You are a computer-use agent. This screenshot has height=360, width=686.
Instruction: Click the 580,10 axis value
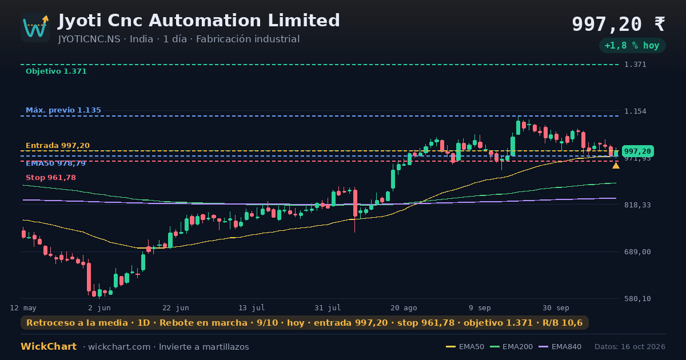[x=637, y=299]
